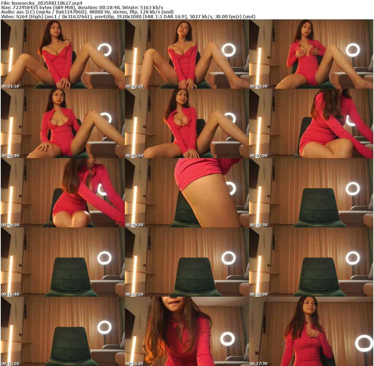374x366 pixels.
Task: Pick the preview frame marked 00:08:10
Action: (x=62, y=193)
